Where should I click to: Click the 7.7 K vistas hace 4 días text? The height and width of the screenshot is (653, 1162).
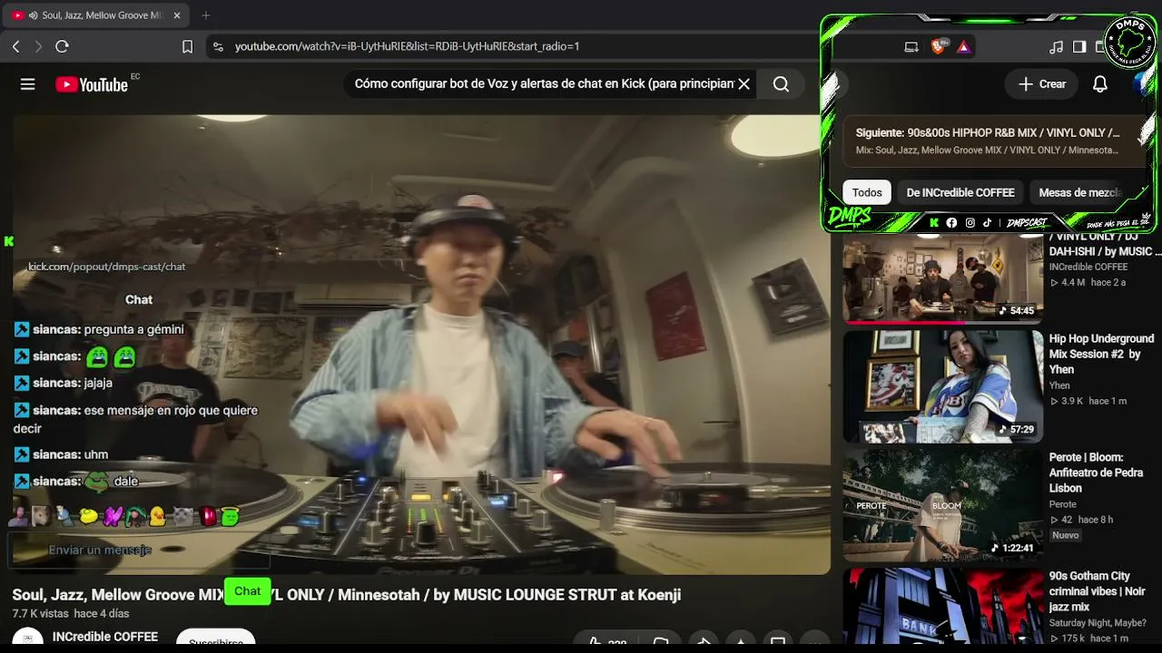[71, 614]
